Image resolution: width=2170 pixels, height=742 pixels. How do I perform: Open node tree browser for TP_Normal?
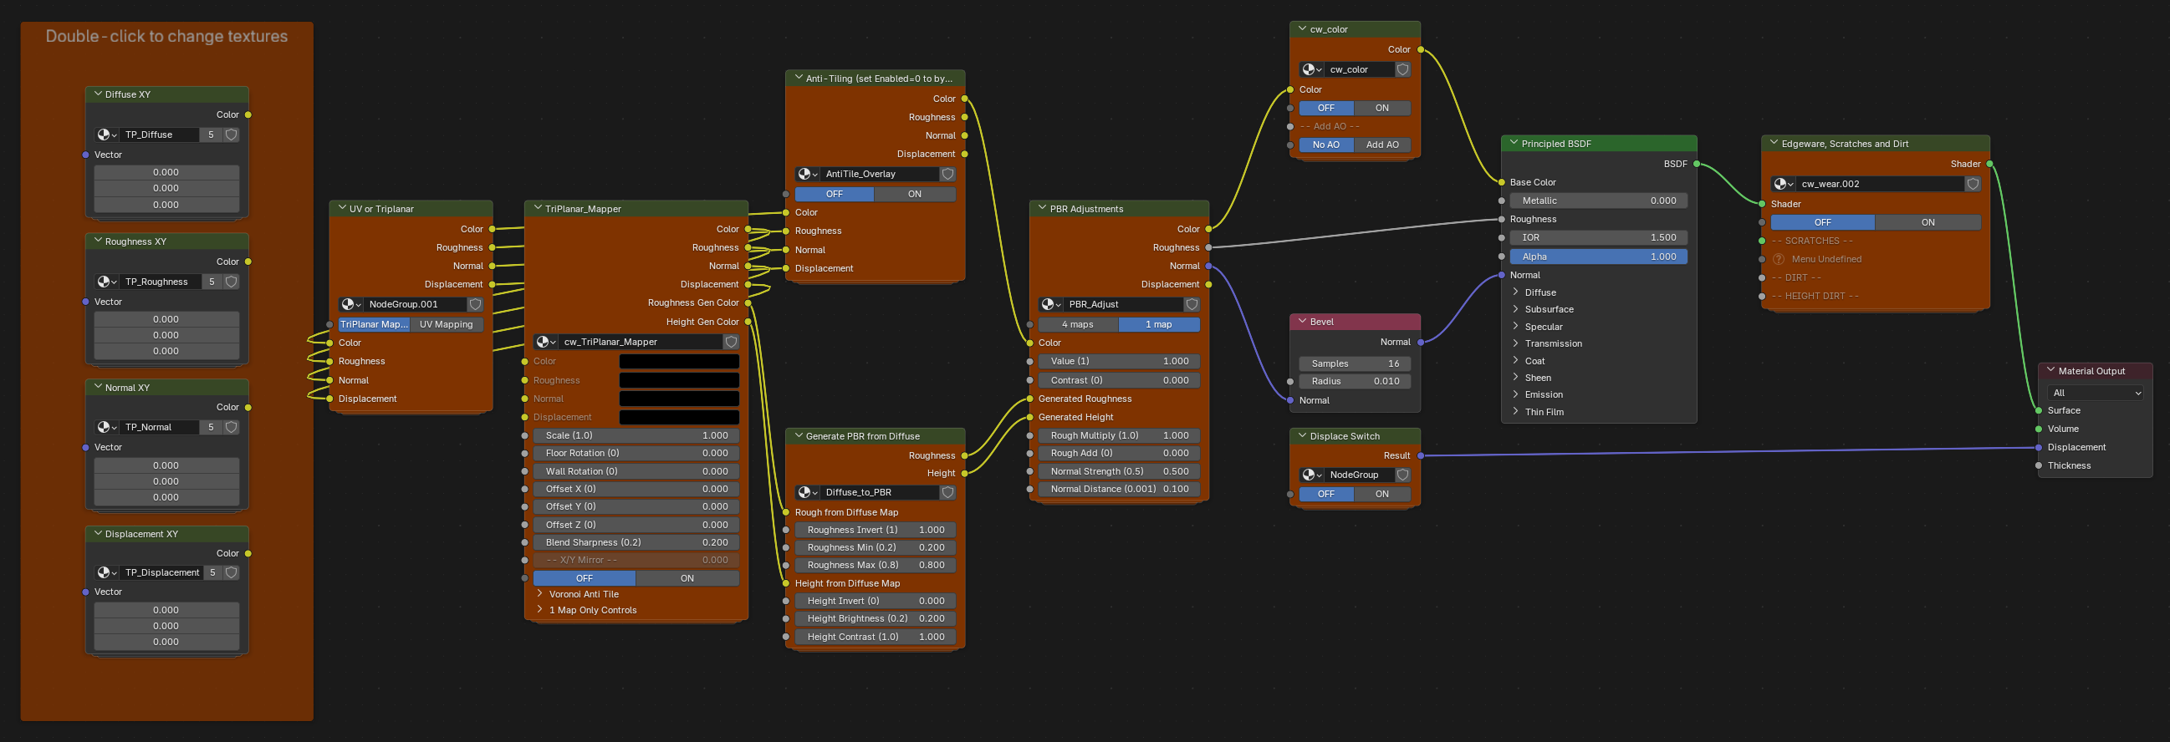pos(107,427)
